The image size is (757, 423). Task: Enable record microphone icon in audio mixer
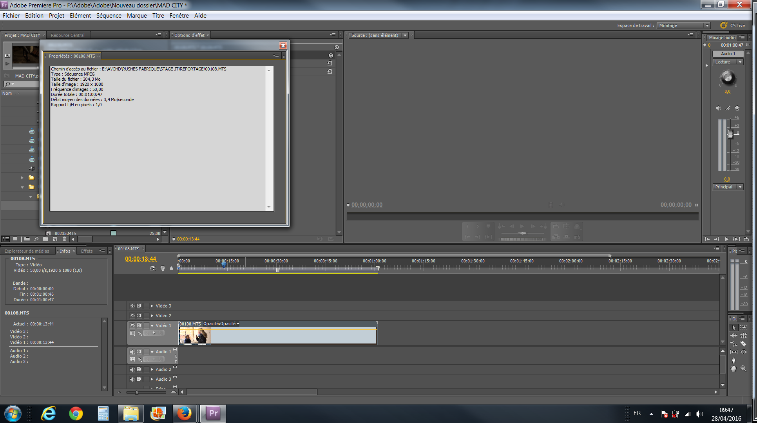(x=737, y=108)
